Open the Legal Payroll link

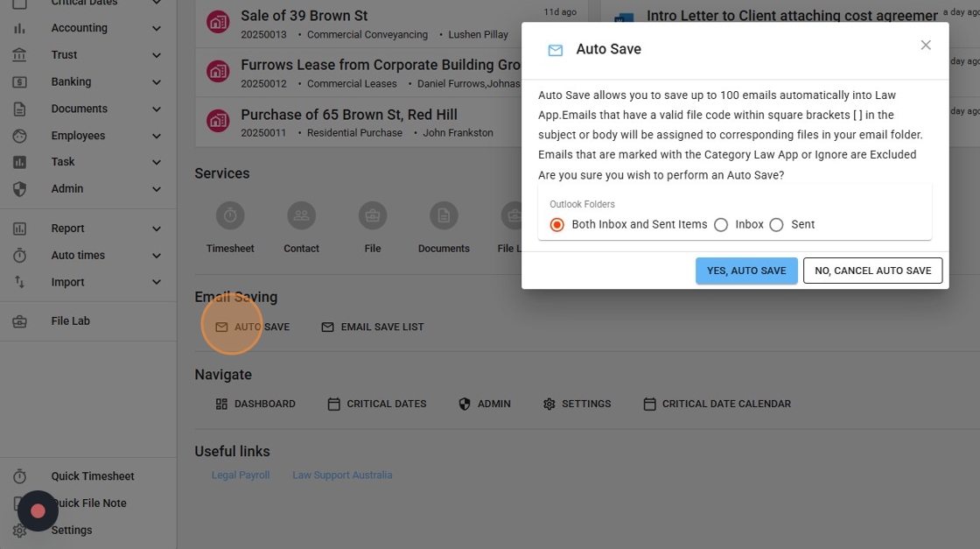241,475
